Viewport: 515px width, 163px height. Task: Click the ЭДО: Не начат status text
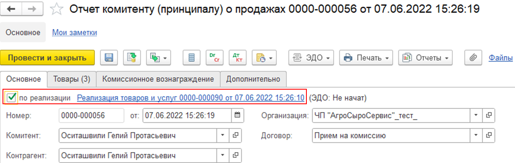pos(338,98)
